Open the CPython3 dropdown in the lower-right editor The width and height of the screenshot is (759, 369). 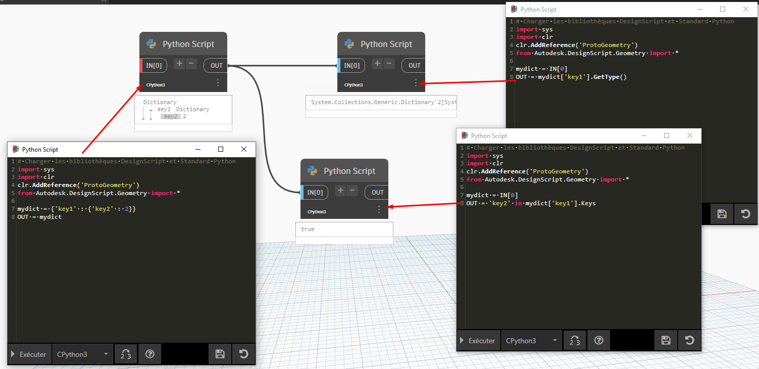[x=531, y=340]
